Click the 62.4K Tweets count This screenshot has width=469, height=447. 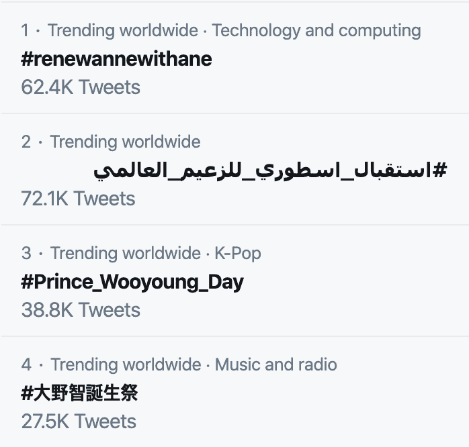coord(81,87)
